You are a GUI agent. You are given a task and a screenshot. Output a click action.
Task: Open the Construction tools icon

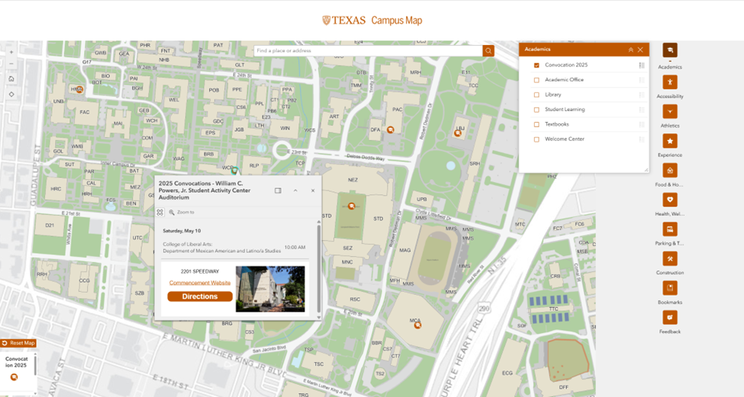669,258
